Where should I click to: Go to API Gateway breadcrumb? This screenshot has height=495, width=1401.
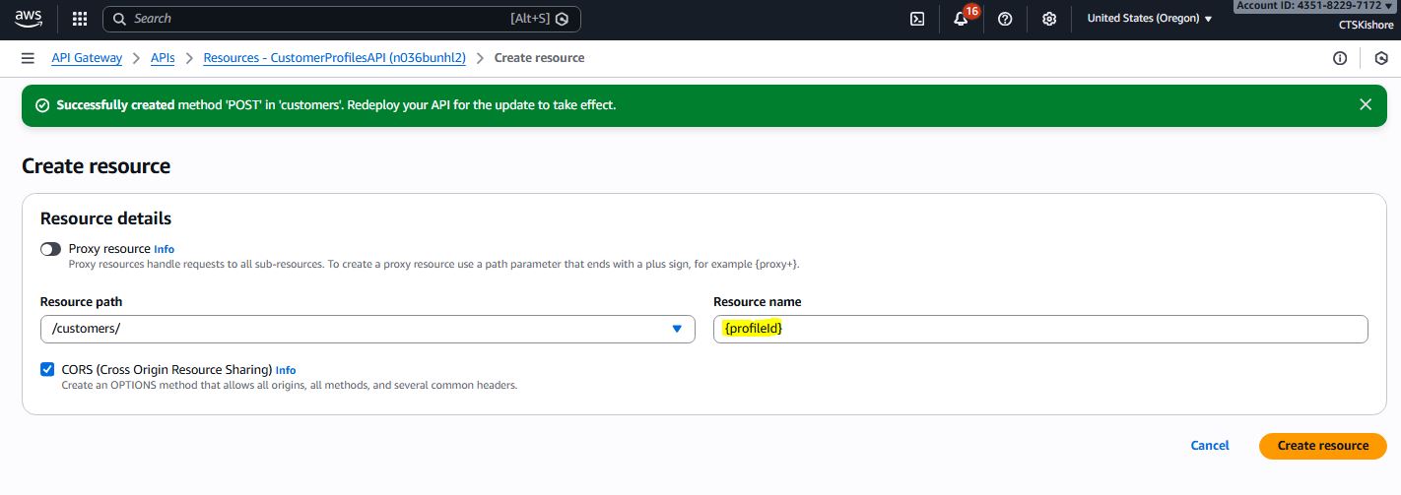pyautogui.click(x=87, y=58)
